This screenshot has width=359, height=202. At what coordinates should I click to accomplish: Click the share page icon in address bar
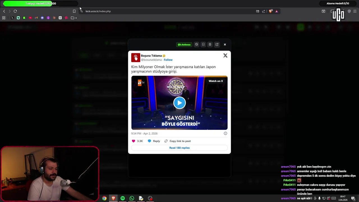[x=264, y=11]
